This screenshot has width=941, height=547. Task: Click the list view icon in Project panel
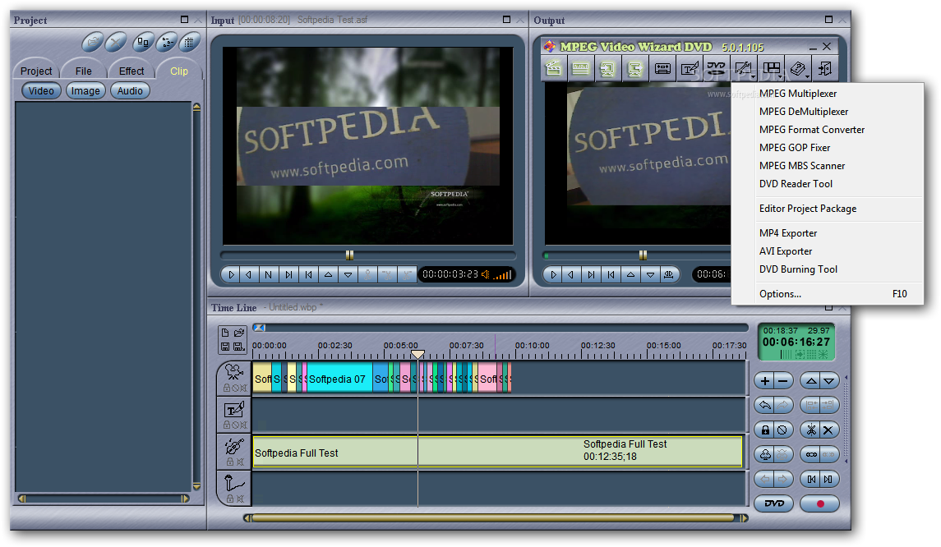(166, 42)
